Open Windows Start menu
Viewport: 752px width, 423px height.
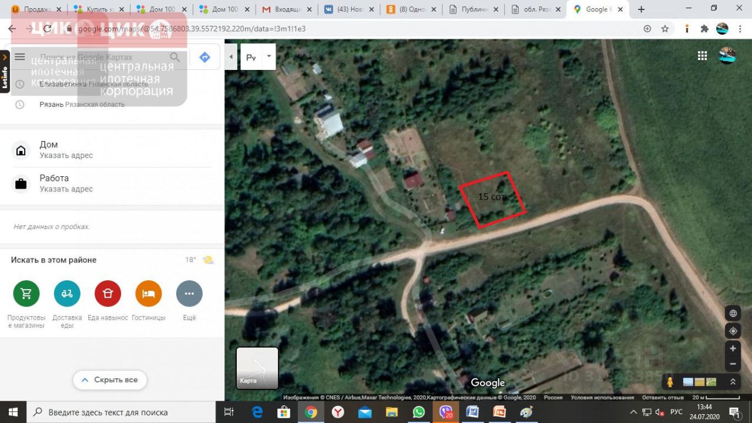pos(13,412)
